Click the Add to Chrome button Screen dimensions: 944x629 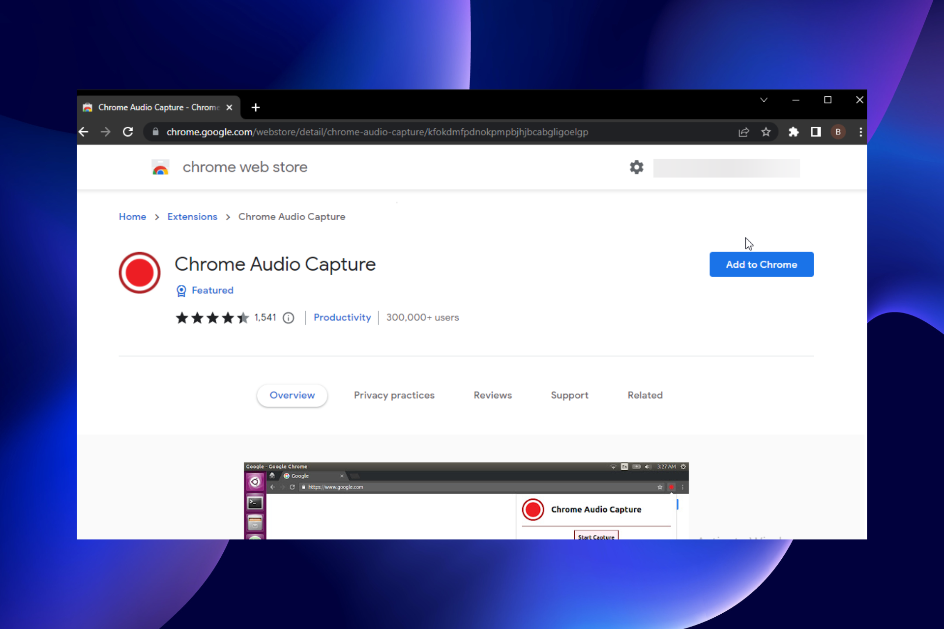pyautogui.click(x=762, y=264)
